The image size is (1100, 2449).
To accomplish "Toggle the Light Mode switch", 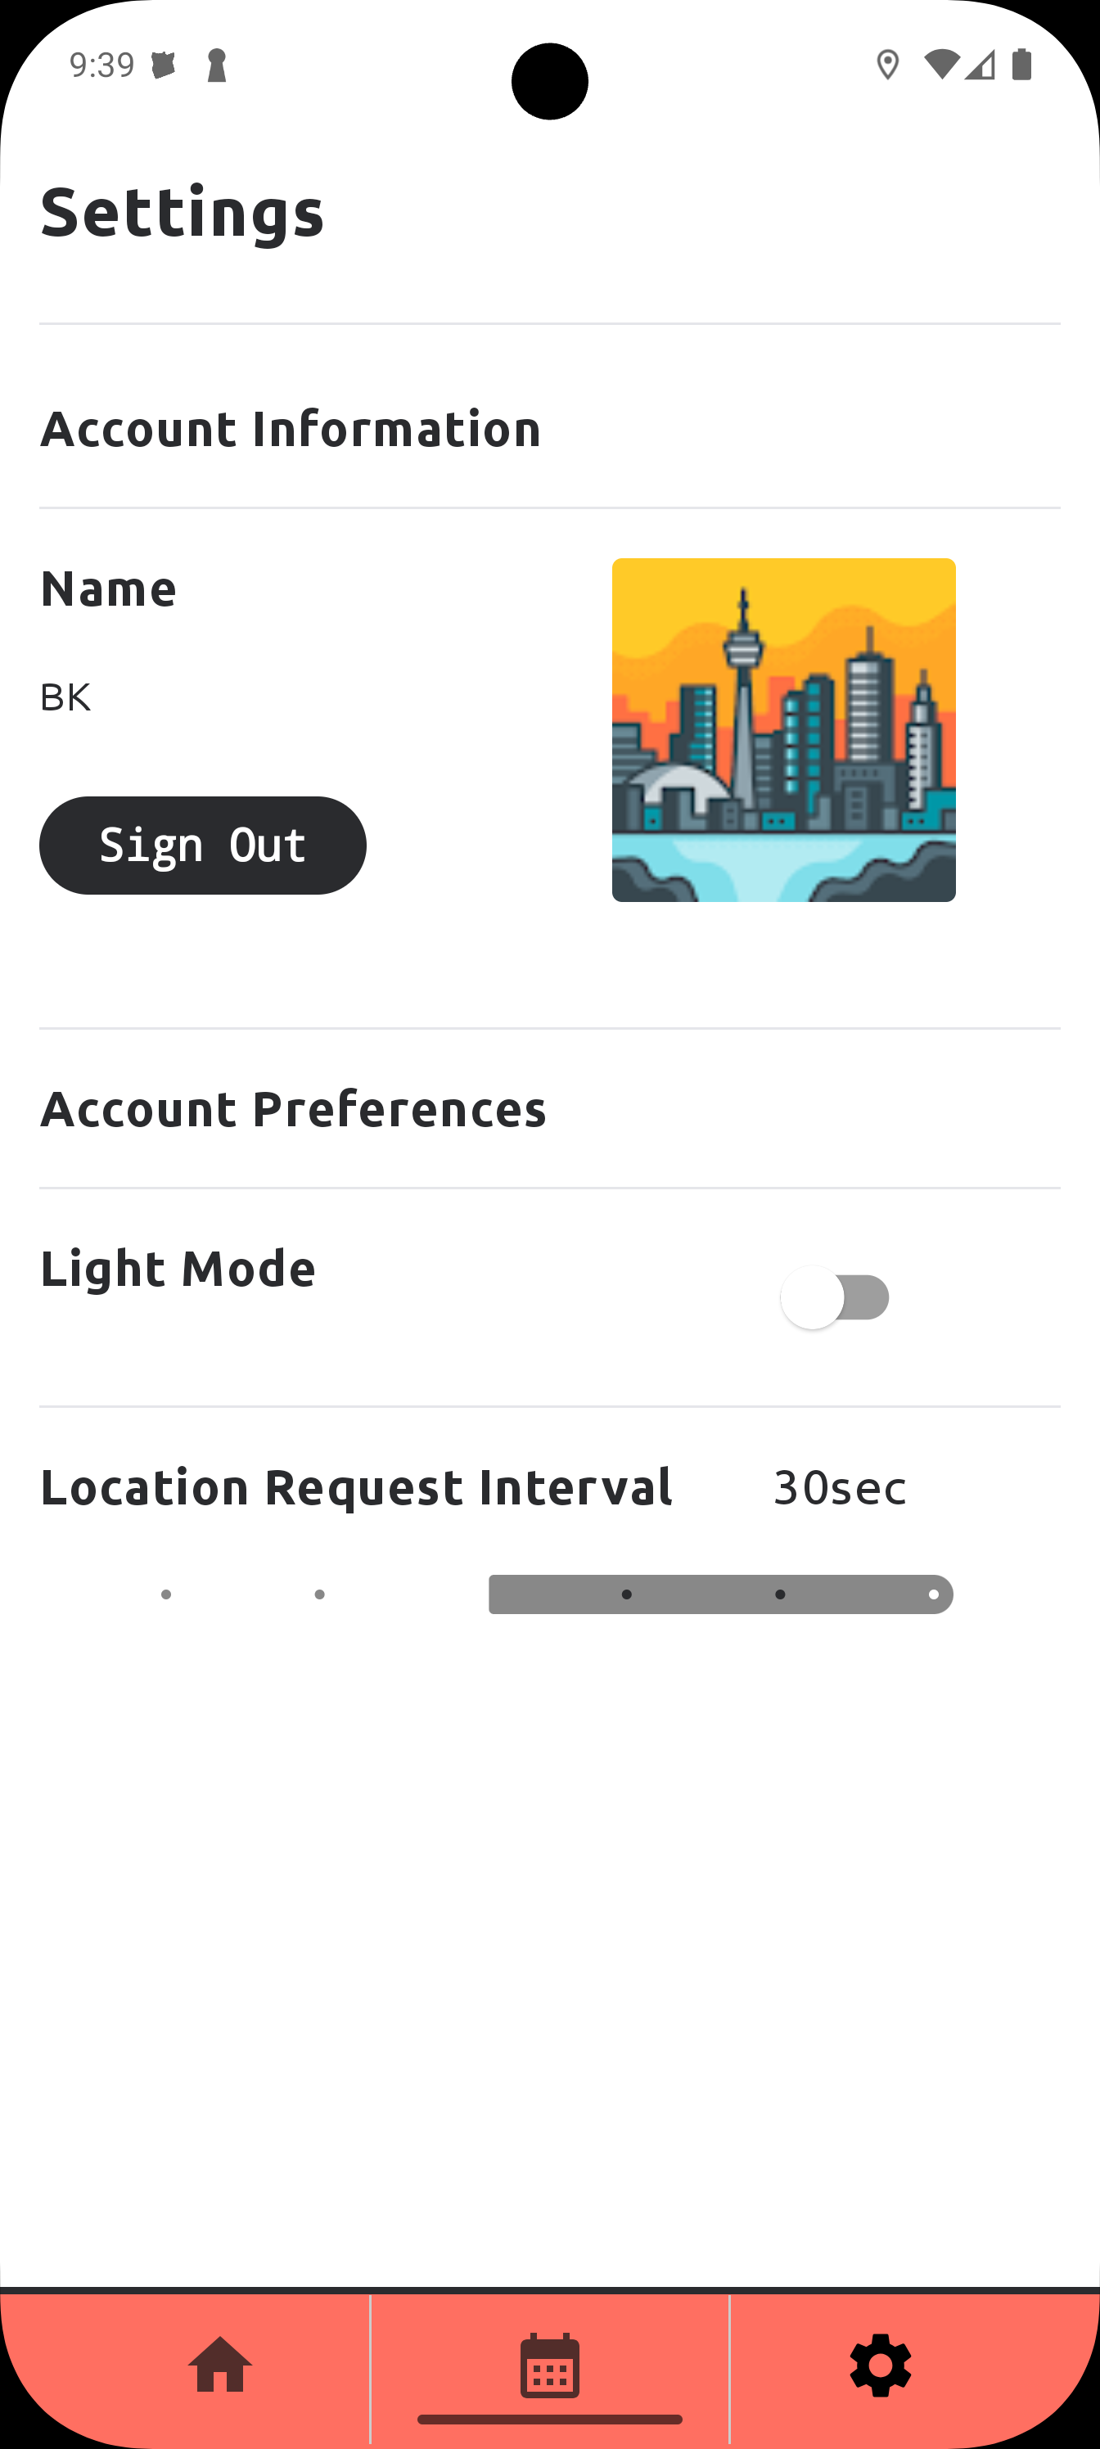I will click(835, 1297).
